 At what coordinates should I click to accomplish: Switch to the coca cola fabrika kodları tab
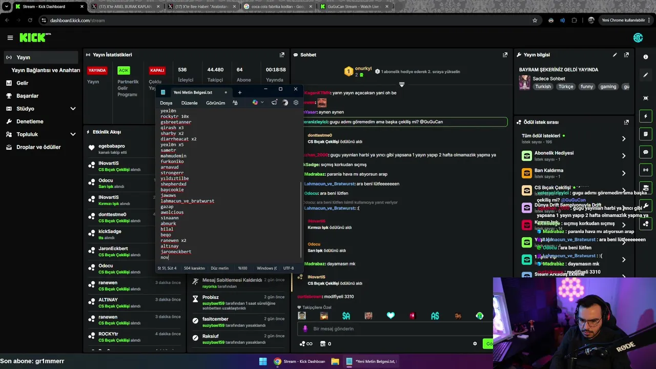click(x=278, y=7)
